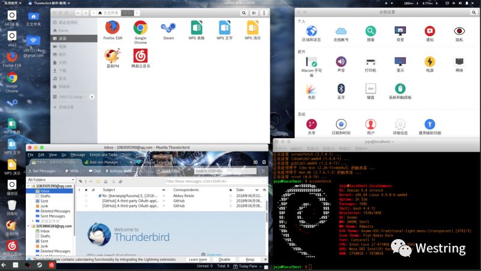The image size is (481, 271).
Task: Open 隐私 privacy settings
Action: click(x=459, y=34)
